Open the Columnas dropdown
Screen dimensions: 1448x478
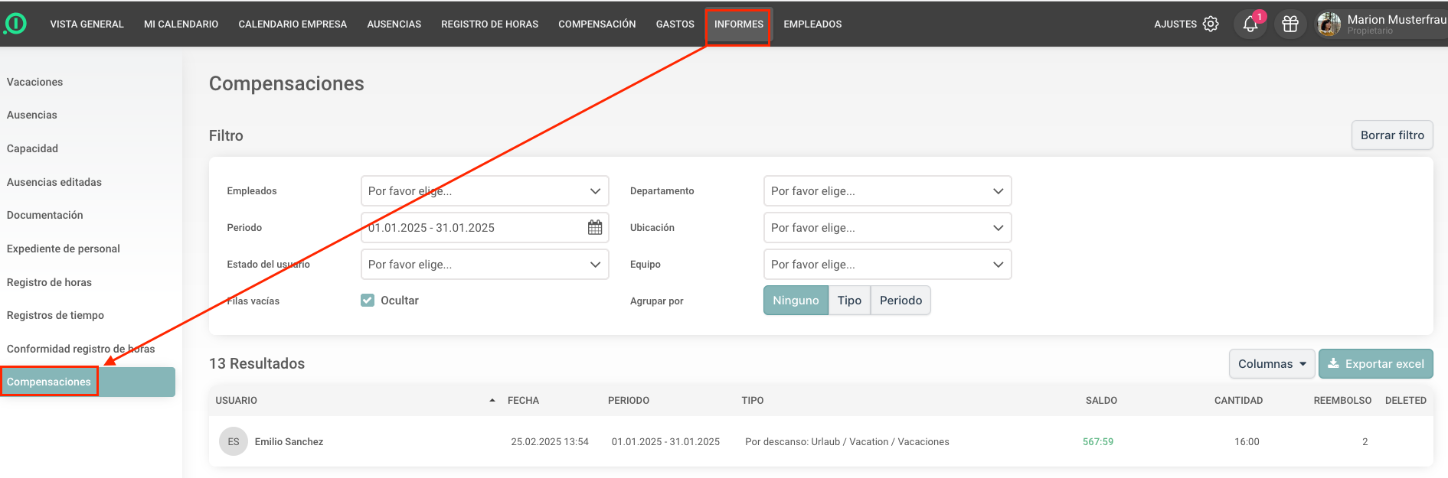tap(1271, 364)
